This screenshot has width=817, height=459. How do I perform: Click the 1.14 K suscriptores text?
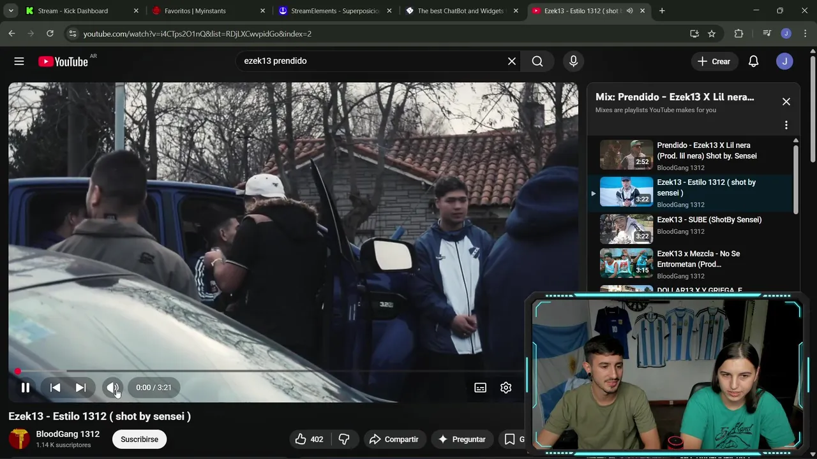point(64,445)
